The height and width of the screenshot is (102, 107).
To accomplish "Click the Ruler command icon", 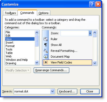I will [46, 39].
